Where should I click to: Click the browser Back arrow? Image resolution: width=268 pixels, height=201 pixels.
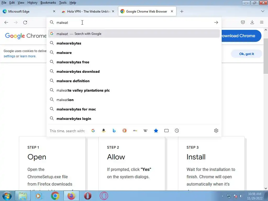click(6, 23)
